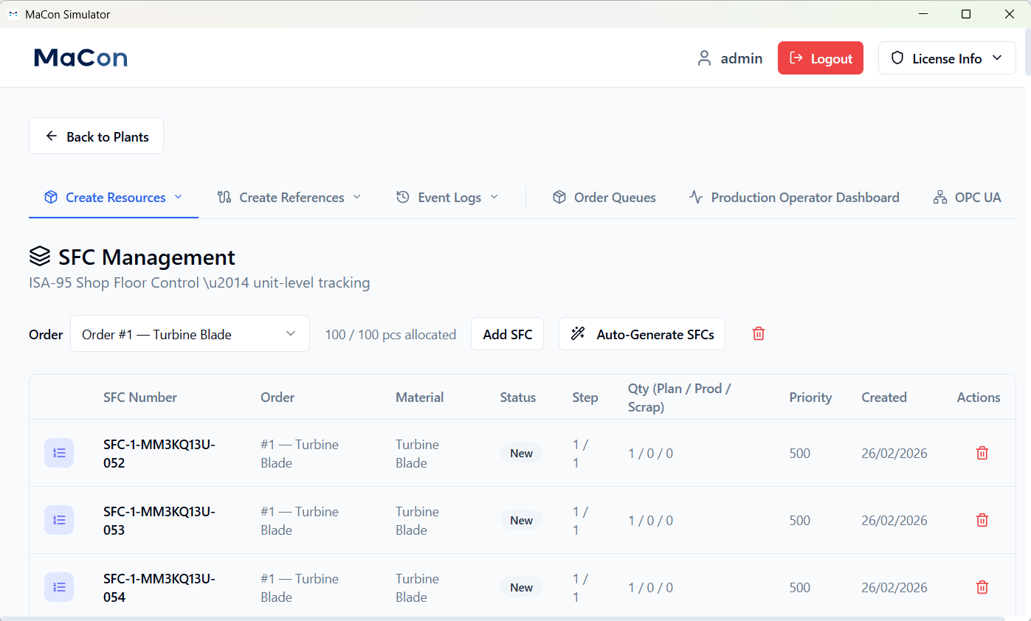Open the Create Resources tab menu

point(114,198)
